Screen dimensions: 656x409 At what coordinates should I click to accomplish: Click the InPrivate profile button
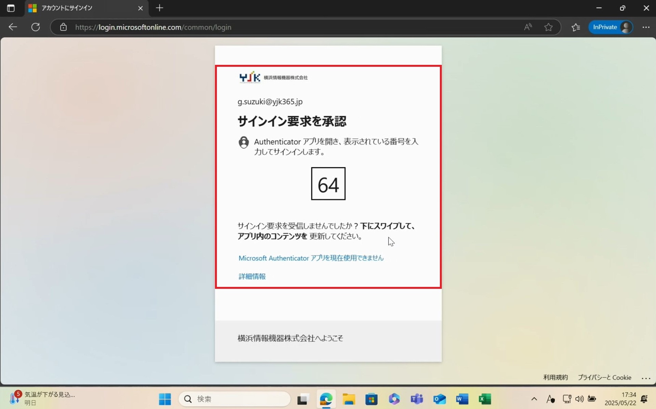click(x=611, y=27)
